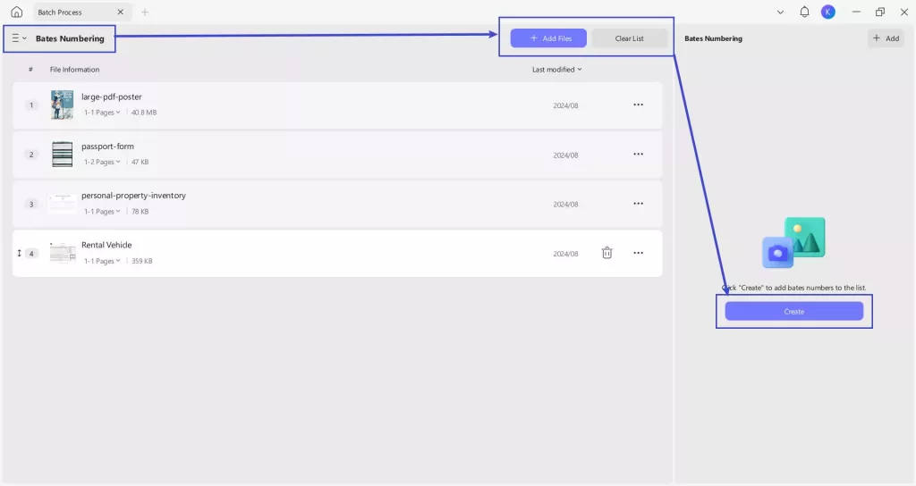This screenshot has width=916, height=486.
Task: Select the passport-form thumbnail
Action: point(62,154)
